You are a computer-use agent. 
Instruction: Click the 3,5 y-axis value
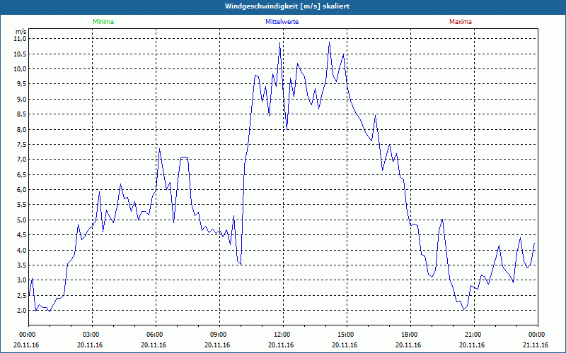(x=21, y=265)
